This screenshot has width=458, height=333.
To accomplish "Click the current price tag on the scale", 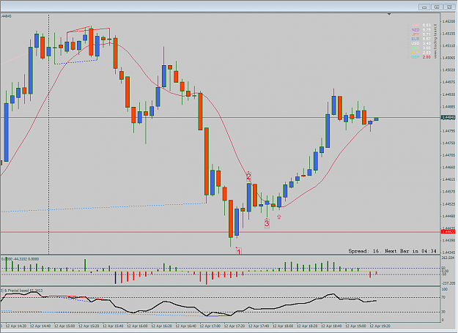I will tap(448, 118).
